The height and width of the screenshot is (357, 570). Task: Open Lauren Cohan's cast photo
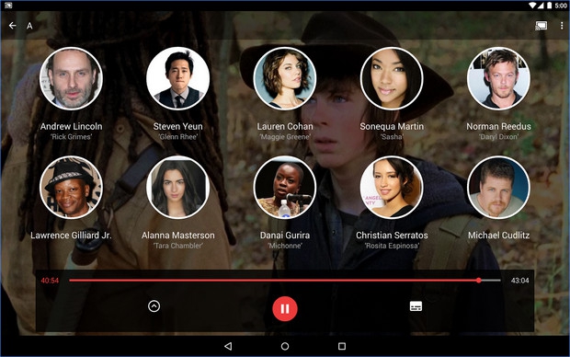coord(285,78)
